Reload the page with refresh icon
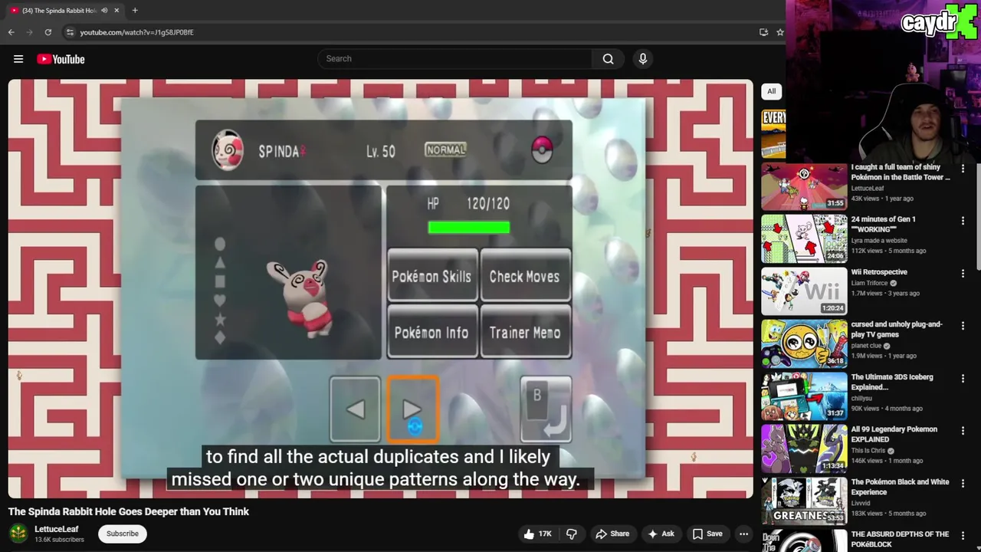981x552 pixels. tap(48, 32)
